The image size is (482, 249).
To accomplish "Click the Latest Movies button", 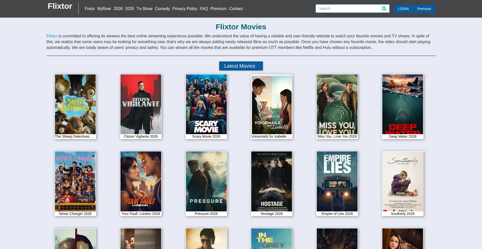I will [x=241, y=66].
